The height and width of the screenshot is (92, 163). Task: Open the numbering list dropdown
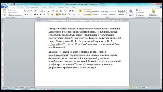coord(63,11)
